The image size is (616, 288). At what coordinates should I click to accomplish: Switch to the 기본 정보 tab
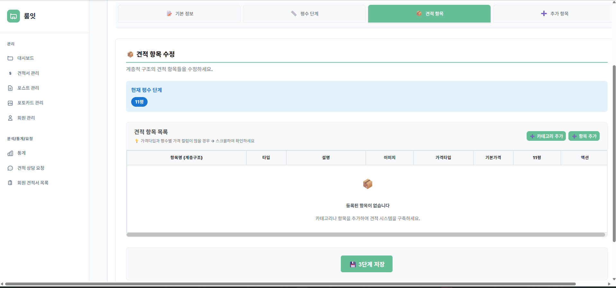click(179, 14)
